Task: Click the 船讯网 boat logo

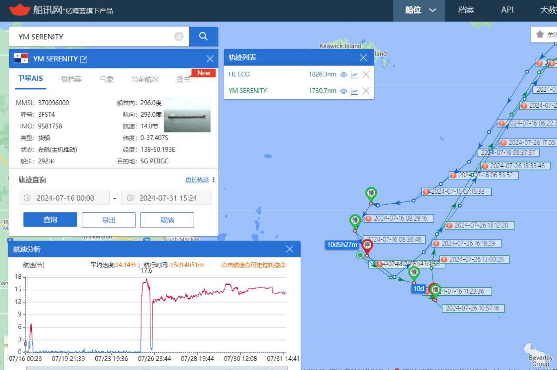Action: [20, 10]
